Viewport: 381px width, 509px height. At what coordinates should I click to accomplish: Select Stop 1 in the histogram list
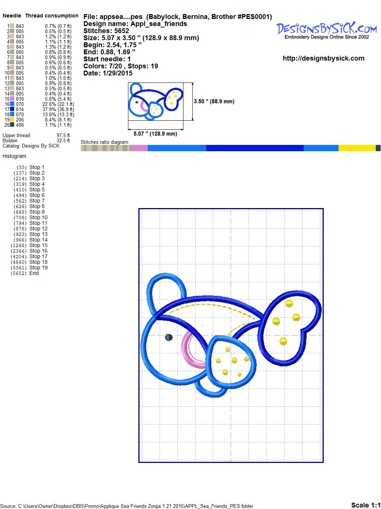click(x=37, y=167)
